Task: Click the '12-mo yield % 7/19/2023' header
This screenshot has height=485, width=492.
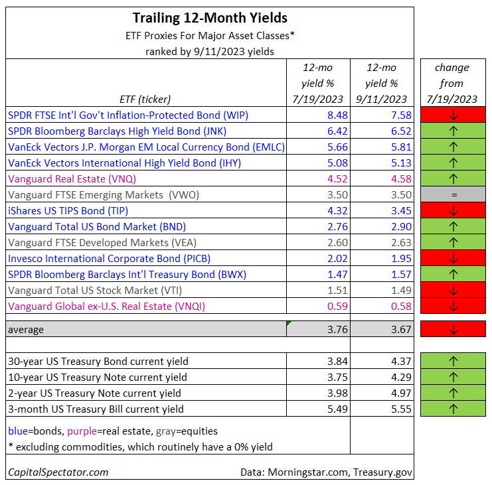Action: click(317, 84)
